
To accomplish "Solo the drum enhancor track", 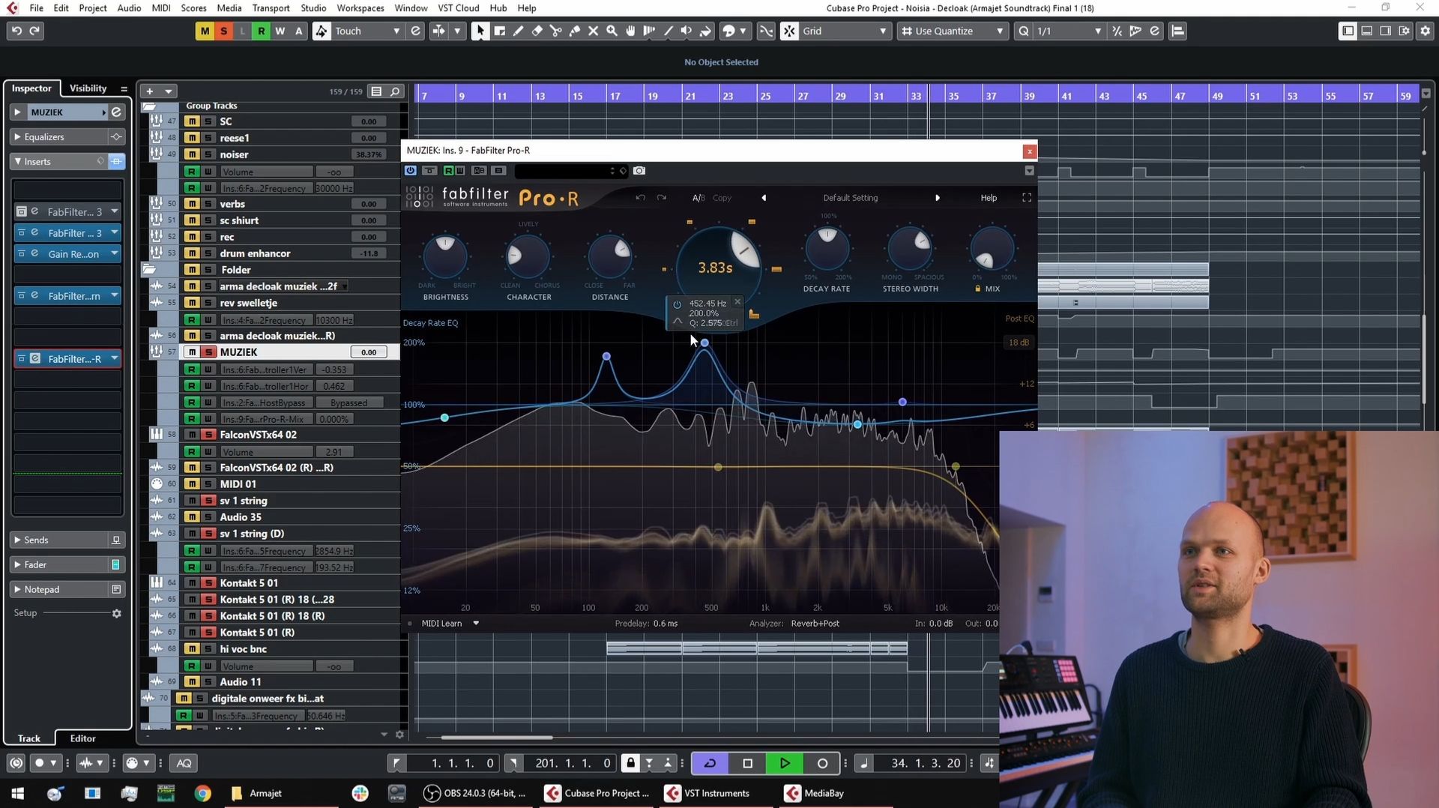I will coord(208,253).
